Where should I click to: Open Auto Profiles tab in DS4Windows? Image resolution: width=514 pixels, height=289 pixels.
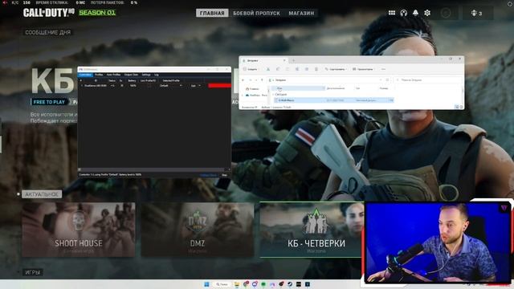click(x=113, y=75)
